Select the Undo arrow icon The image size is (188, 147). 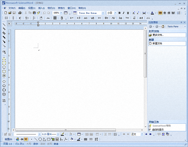point(44,13)
